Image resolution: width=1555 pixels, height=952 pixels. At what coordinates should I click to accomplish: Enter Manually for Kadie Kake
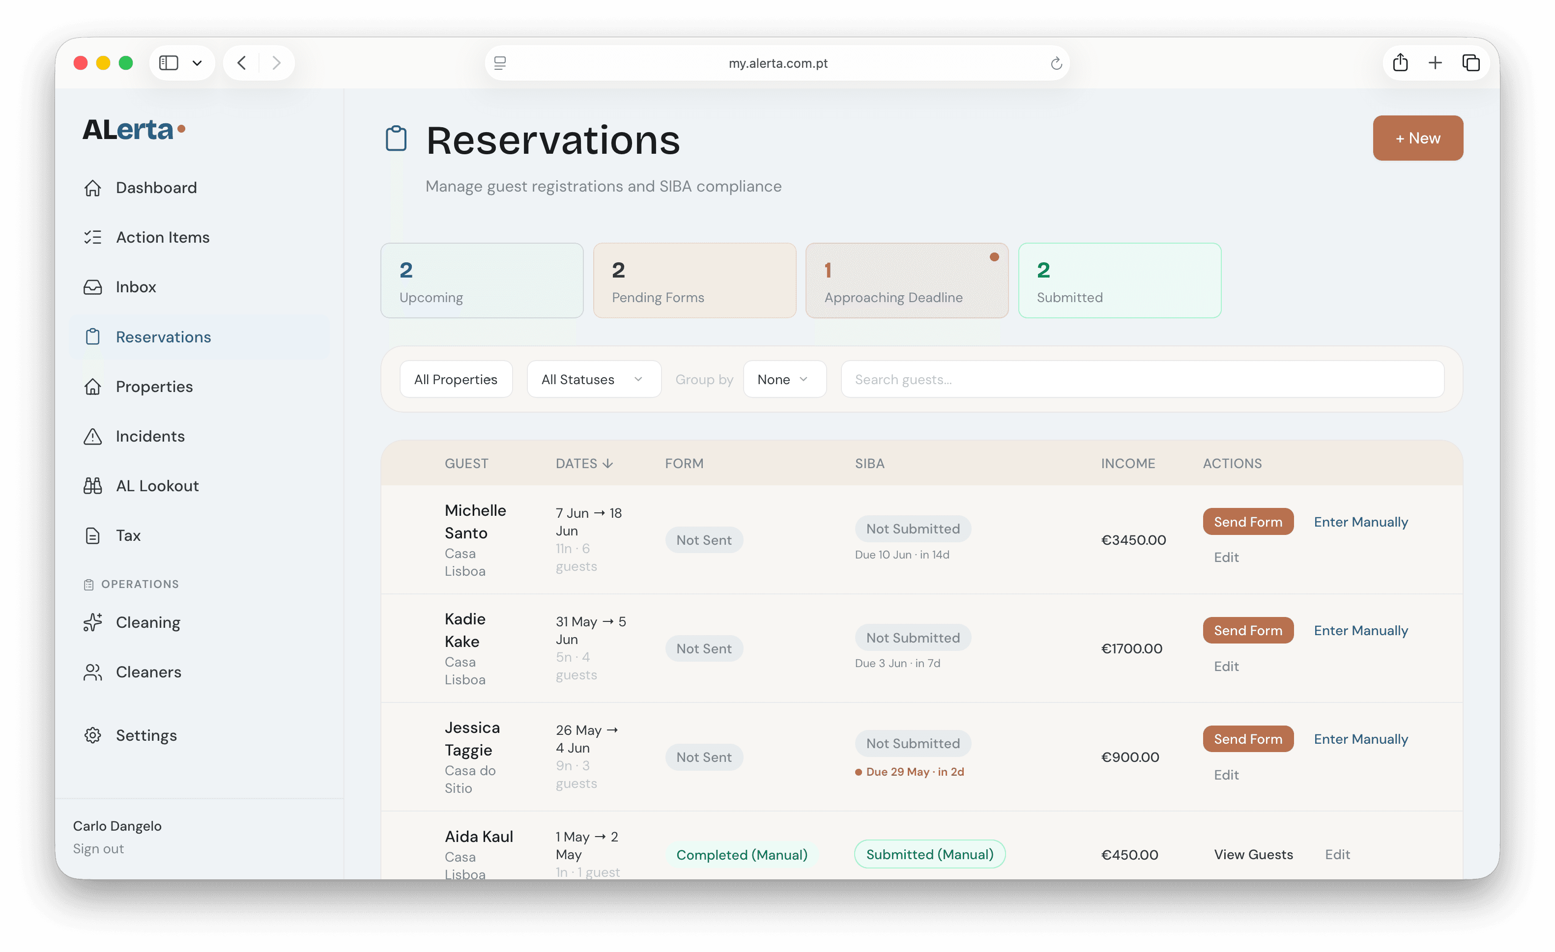point(1360,630)
